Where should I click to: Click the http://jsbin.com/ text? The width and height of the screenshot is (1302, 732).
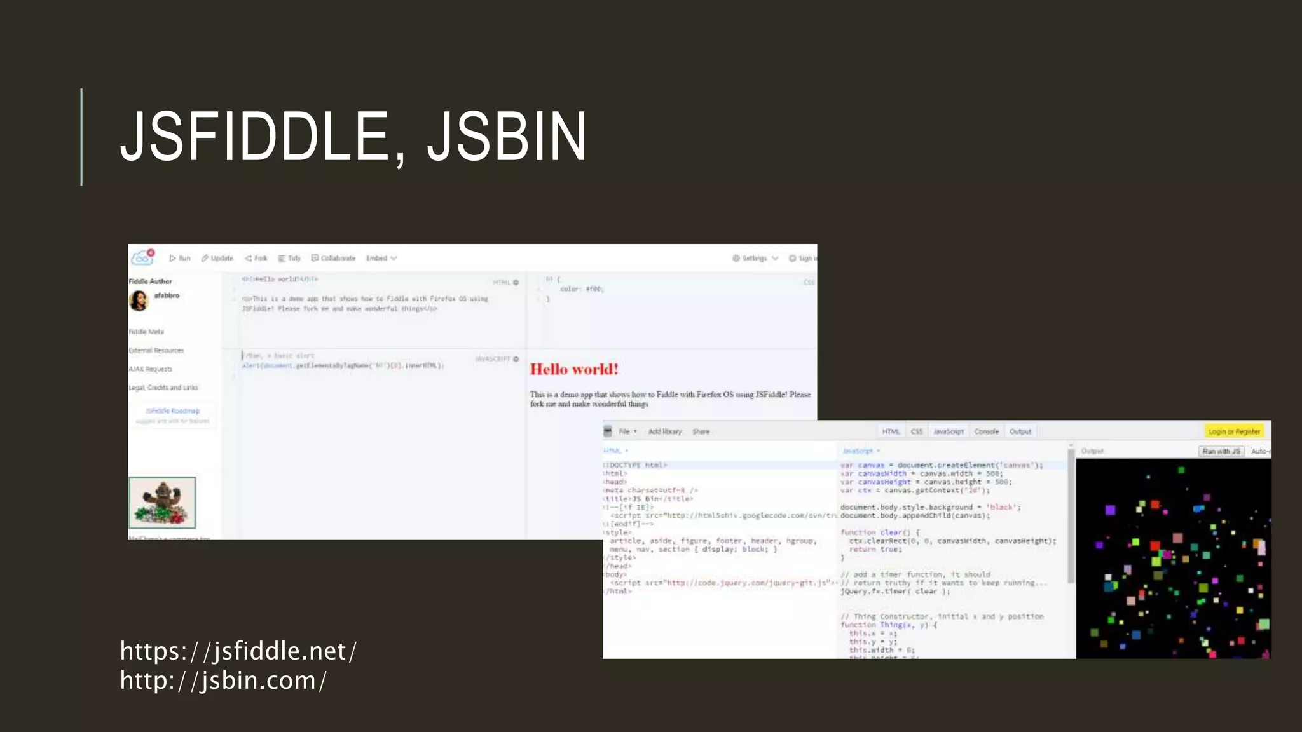point(224,681)
